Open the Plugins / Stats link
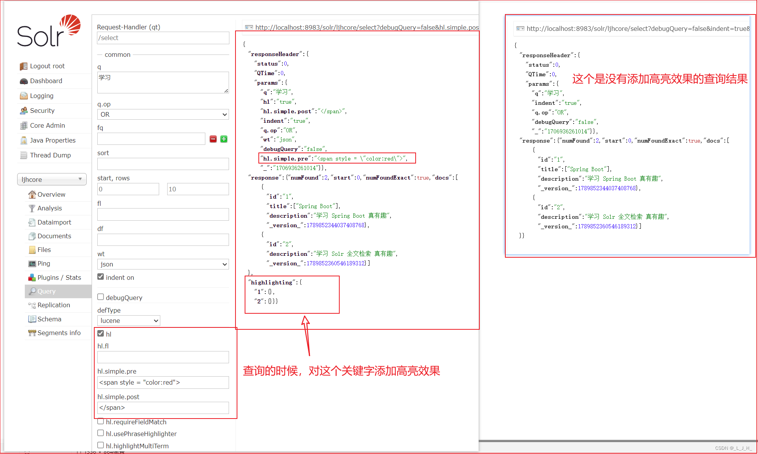The height and width of the screenshot is (454, 758). [x=59, y=278]
